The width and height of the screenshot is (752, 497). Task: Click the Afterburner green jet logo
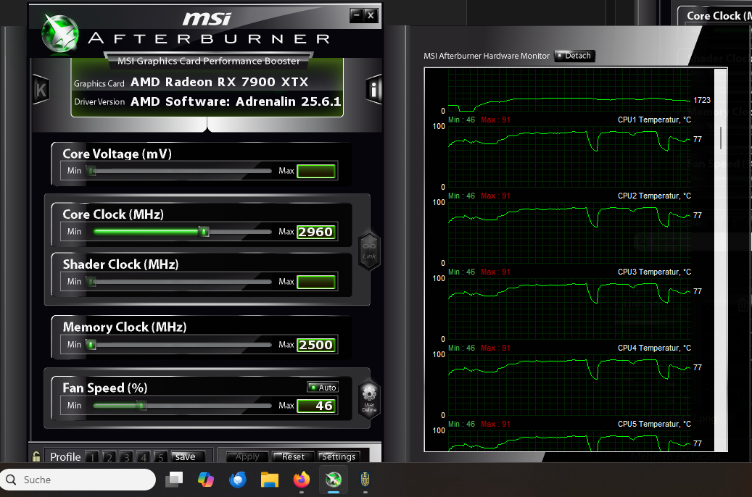point(60,33)
